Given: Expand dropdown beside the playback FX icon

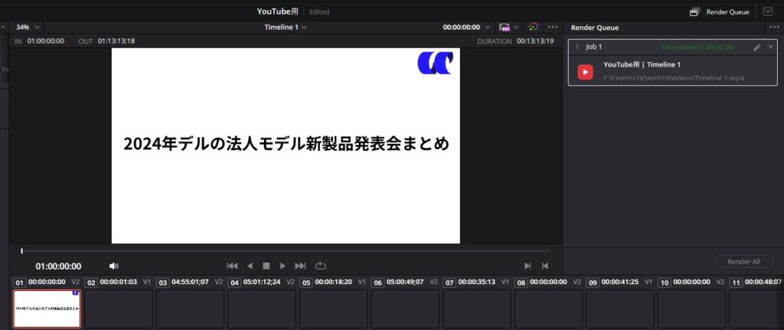Looking at the screenshot, I should pyautogui.click(x=516, y=28).
